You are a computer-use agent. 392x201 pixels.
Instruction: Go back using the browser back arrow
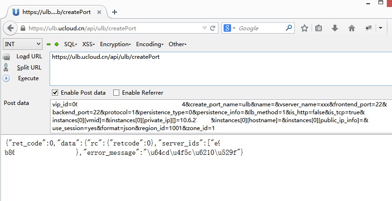click(10, 28)
